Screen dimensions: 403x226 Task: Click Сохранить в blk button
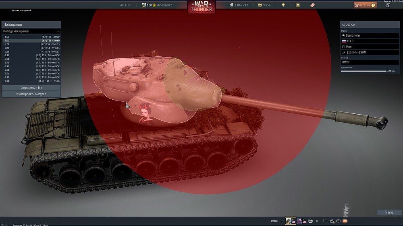[x=31, y=88]
